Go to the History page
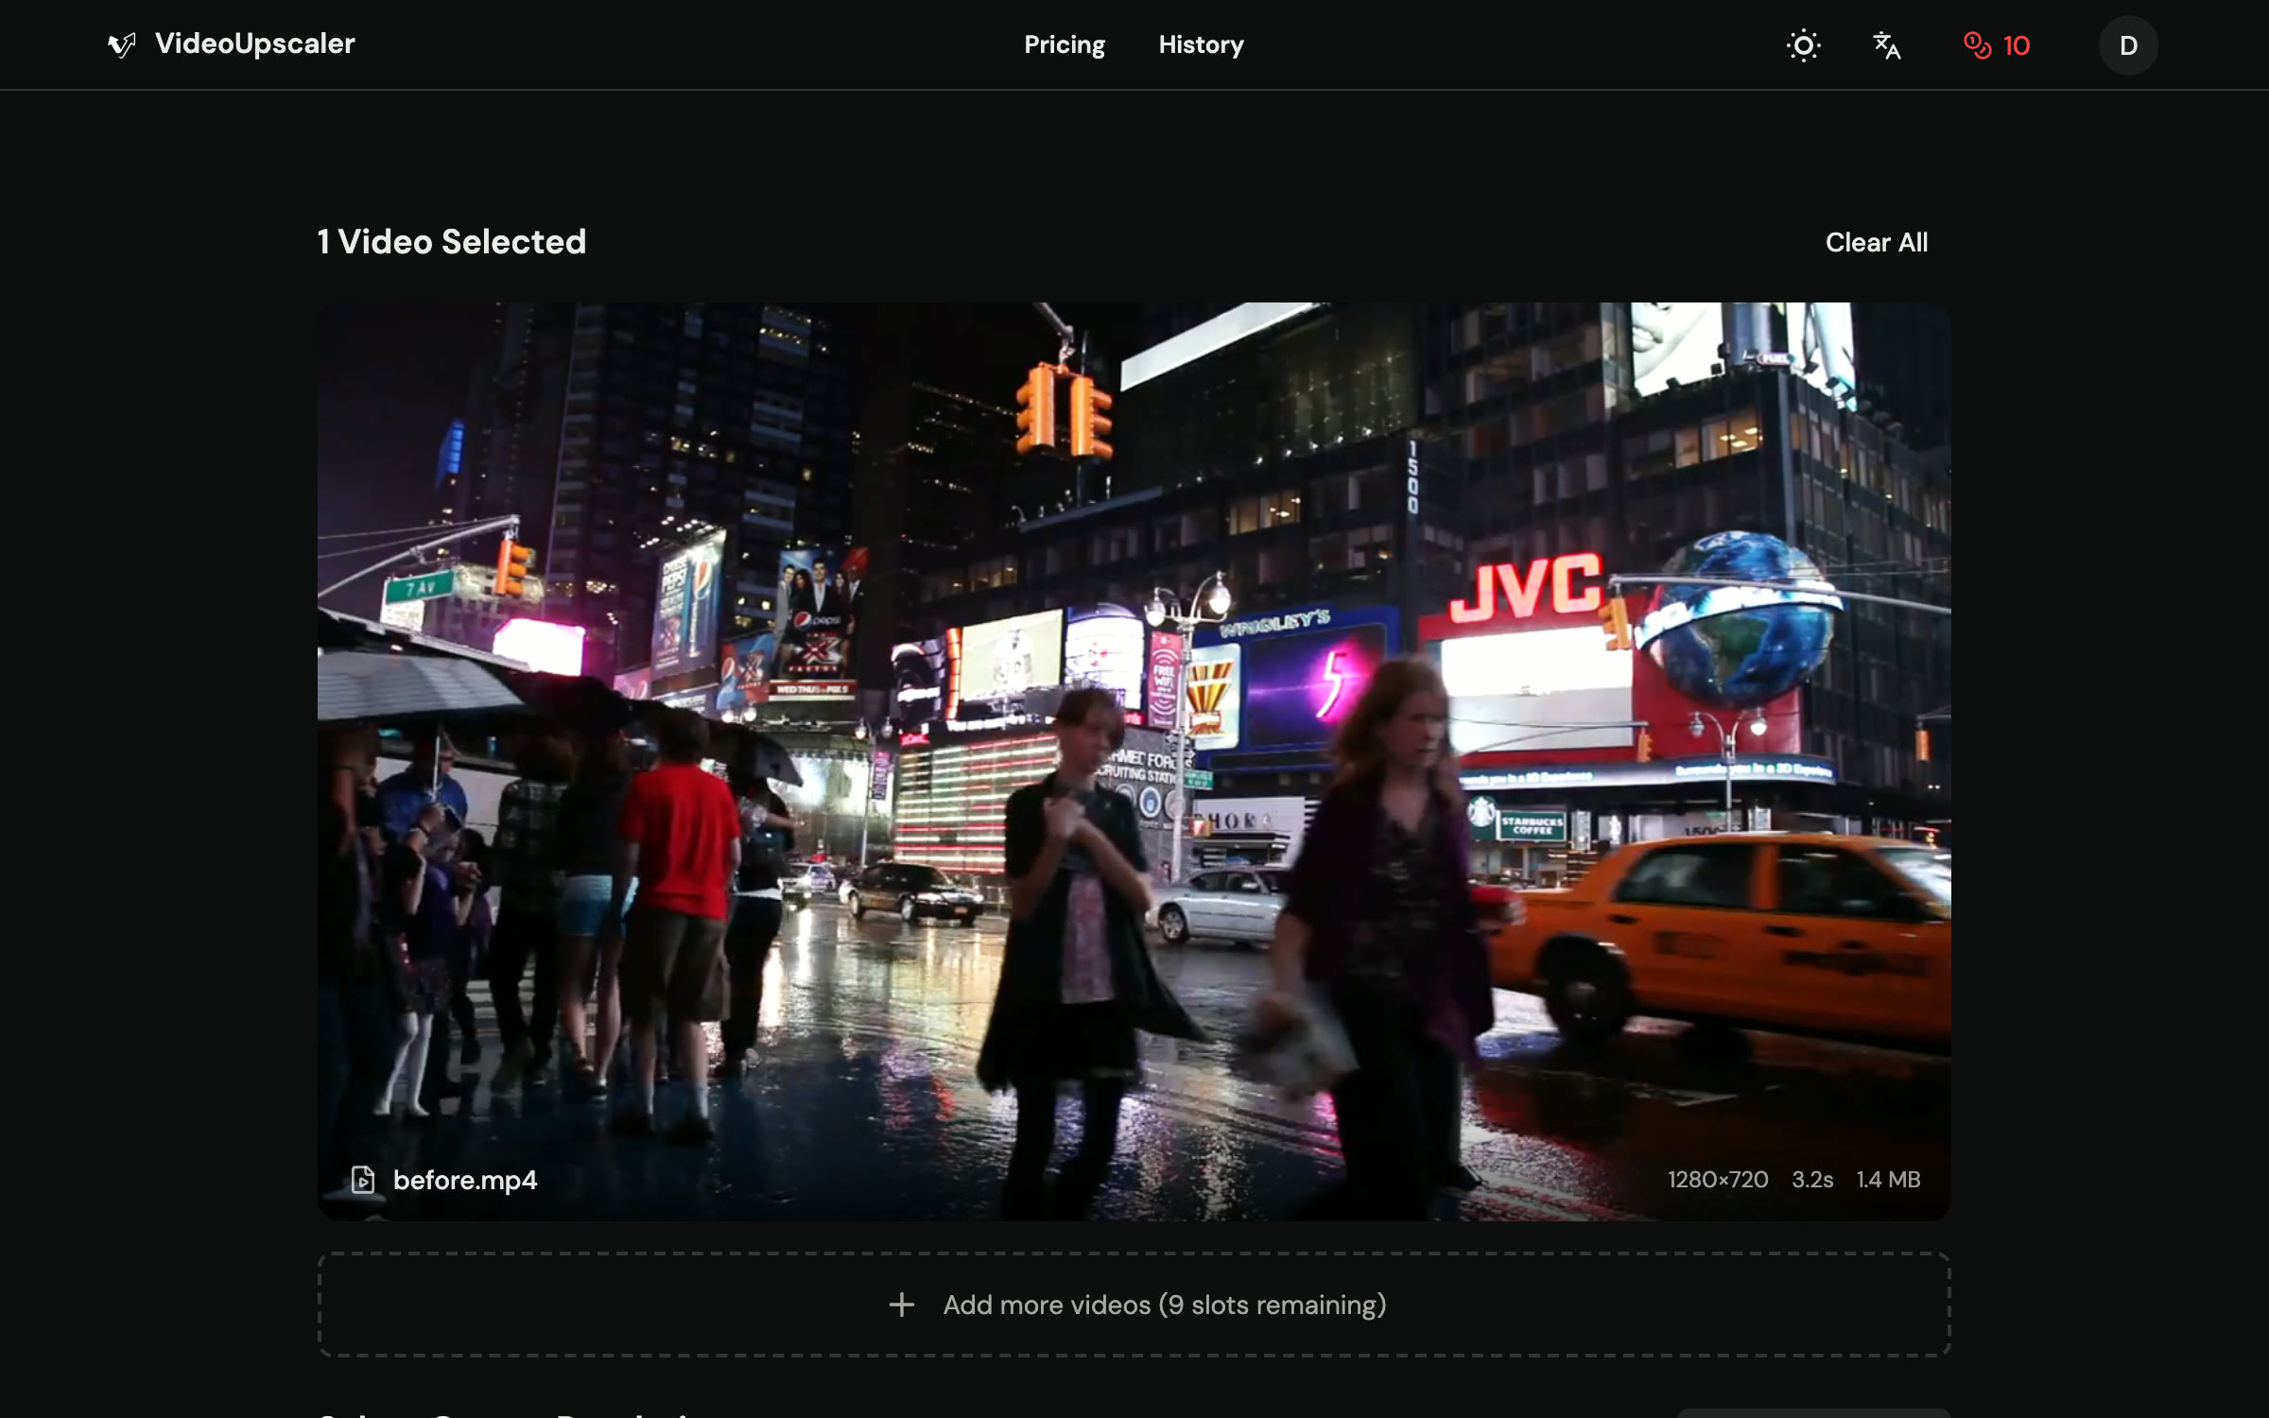Viewport: 2269px width, 1418px height. (1201, 44)
